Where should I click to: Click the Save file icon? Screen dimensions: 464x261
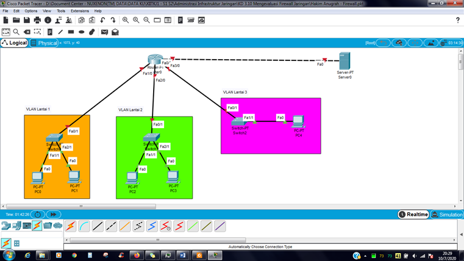pyautogui.click(x=27, y=20)
